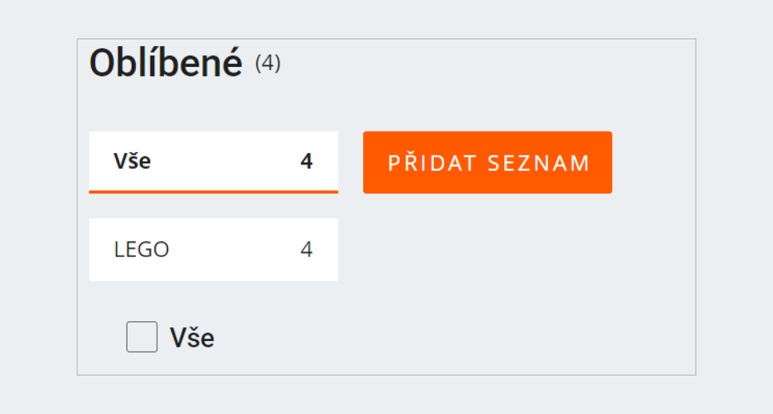
Task: Select the bold "Vše" list tab
Action: 133,161
